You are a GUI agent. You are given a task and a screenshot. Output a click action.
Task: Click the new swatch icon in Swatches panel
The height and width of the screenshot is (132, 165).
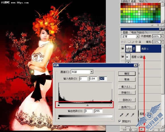(152, 25)
